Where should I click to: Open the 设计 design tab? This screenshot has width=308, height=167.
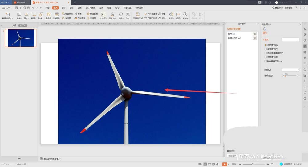(63, 8)
